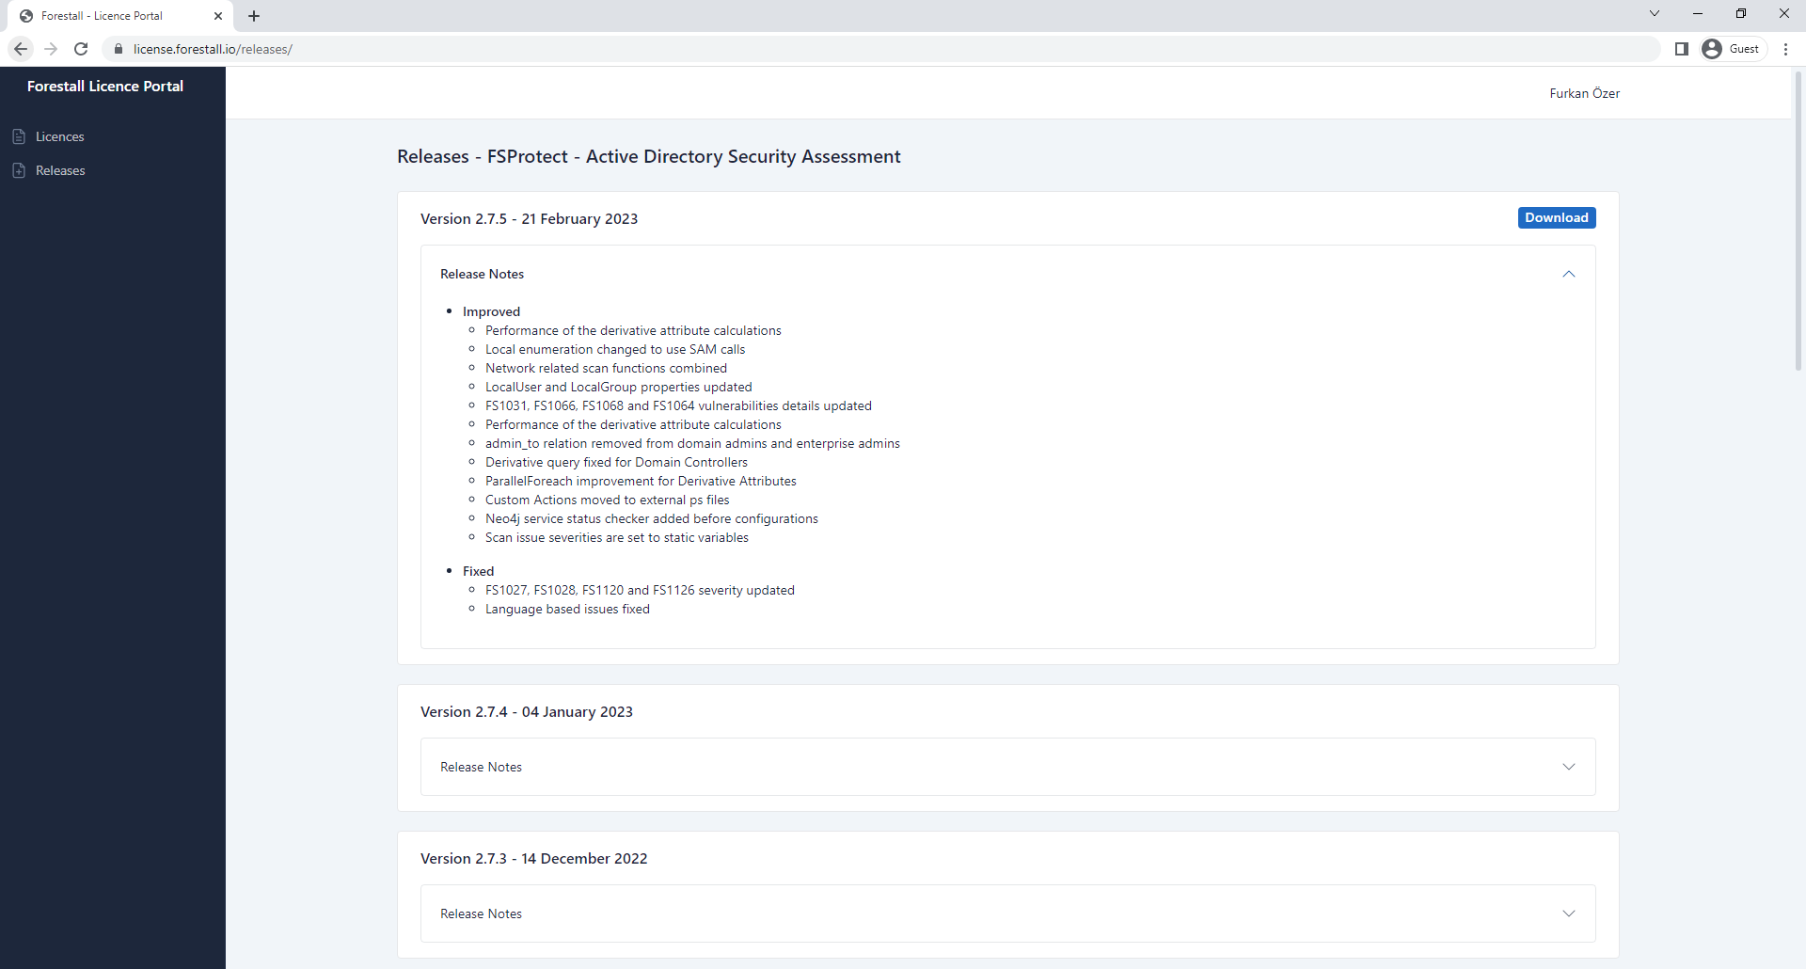1806x969 pixels.
Task: Open the Licences menu item
Action: point(60,137)
